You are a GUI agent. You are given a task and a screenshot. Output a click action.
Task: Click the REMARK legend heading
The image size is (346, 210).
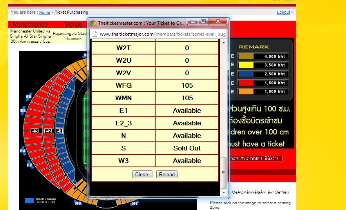(254, 47)
